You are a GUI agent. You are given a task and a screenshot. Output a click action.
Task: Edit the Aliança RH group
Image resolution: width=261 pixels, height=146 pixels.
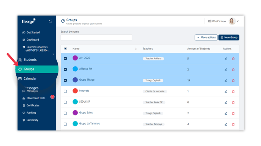[x=226, y=69]
